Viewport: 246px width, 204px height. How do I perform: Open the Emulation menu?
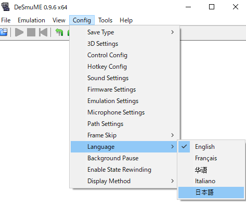[31, 20]
